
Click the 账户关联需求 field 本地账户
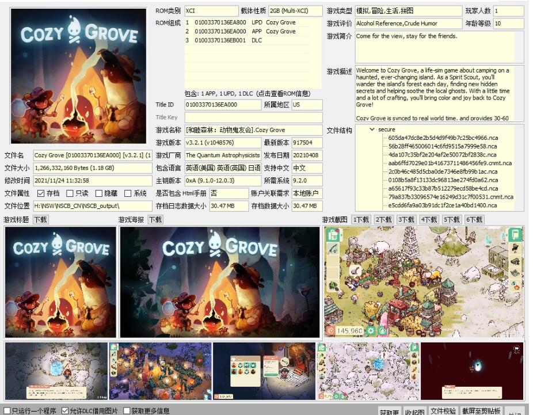click(x=307, y=193)
